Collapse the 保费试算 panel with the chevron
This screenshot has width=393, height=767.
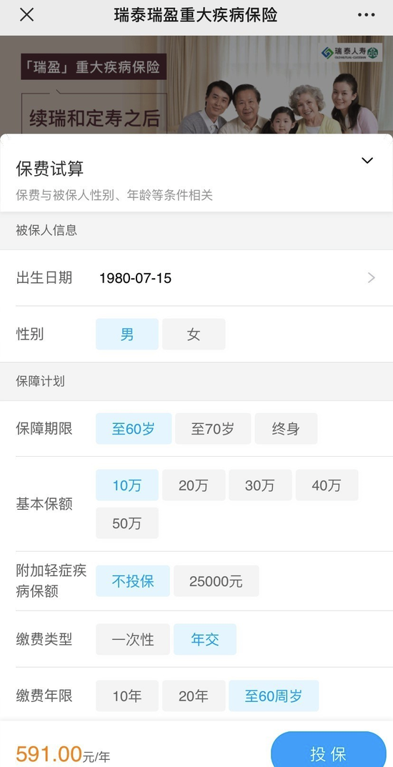point(367,160)
